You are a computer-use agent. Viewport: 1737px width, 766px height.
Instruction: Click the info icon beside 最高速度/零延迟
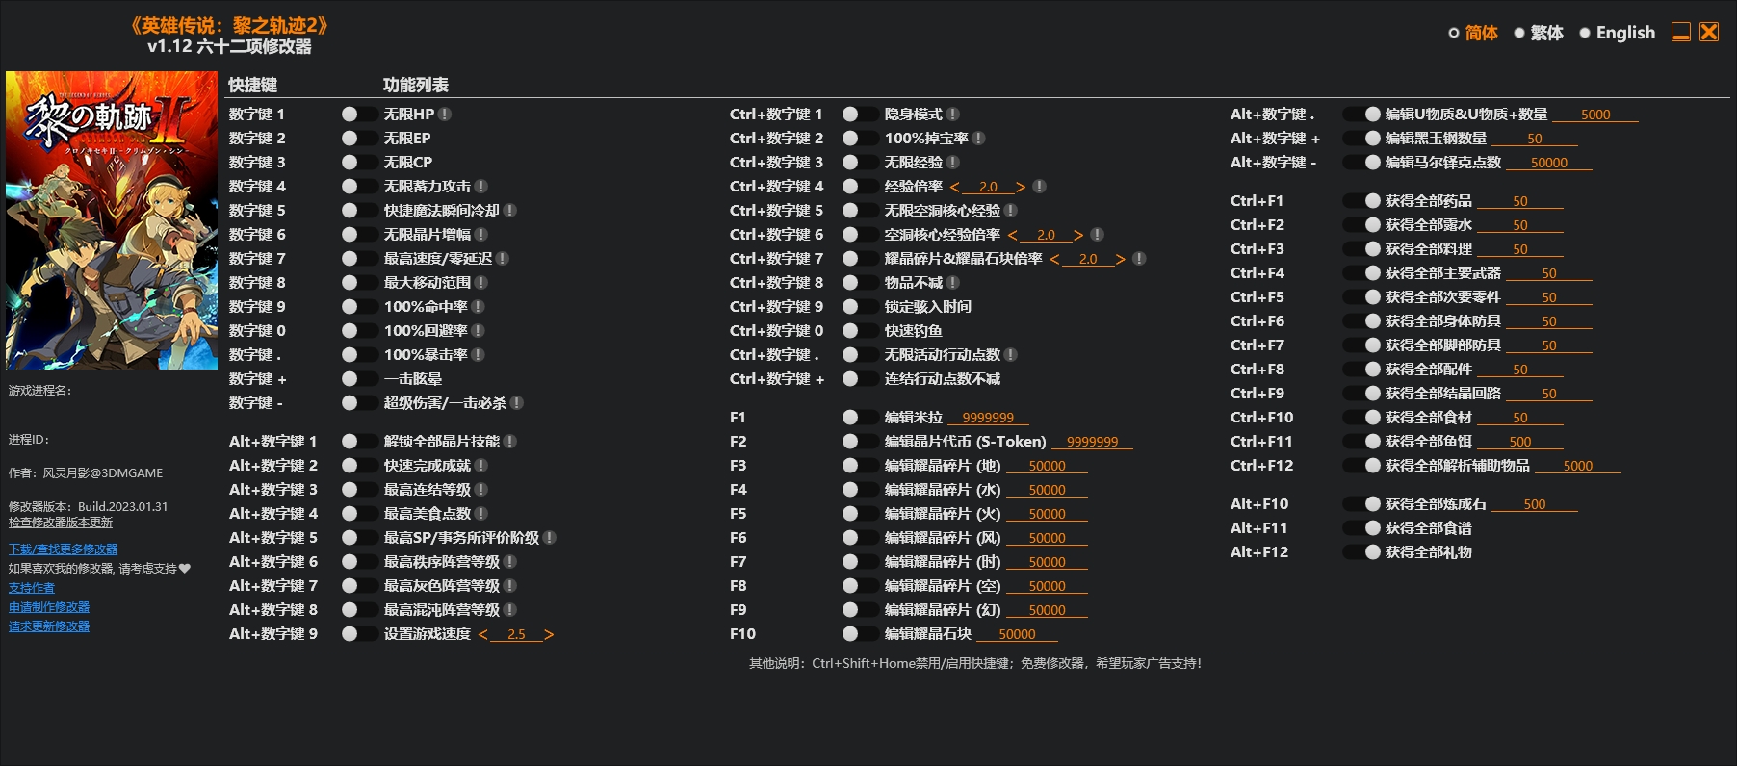(x=502, y=258)
